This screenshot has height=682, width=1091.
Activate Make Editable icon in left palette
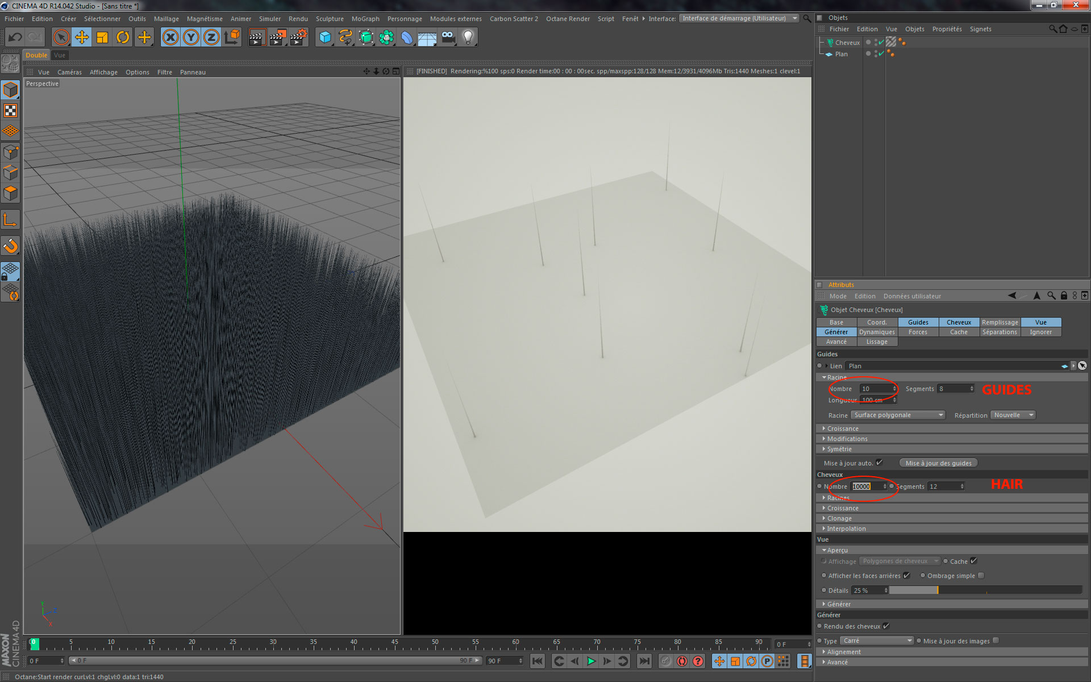coord(11,64)
